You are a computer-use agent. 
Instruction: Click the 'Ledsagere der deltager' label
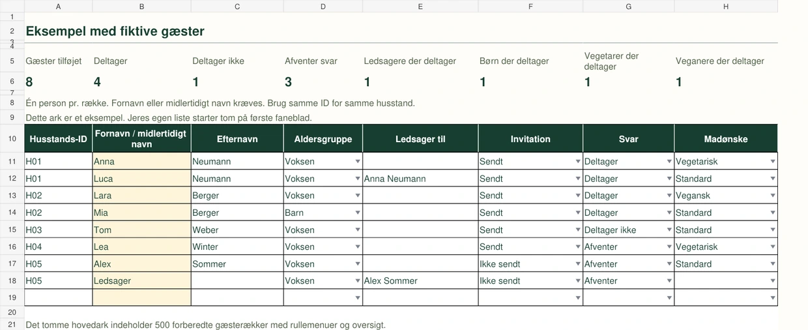pyautogui.click(x=410, y=61)
